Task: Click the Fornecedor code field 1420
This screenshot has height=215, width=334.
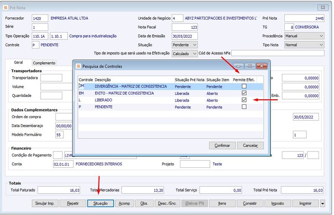Action: click(x=40, y=18)
